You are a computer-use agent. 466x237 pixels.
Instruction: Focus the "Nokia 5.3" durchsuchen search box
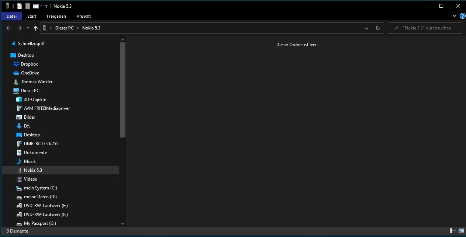[x=425, y=28]
